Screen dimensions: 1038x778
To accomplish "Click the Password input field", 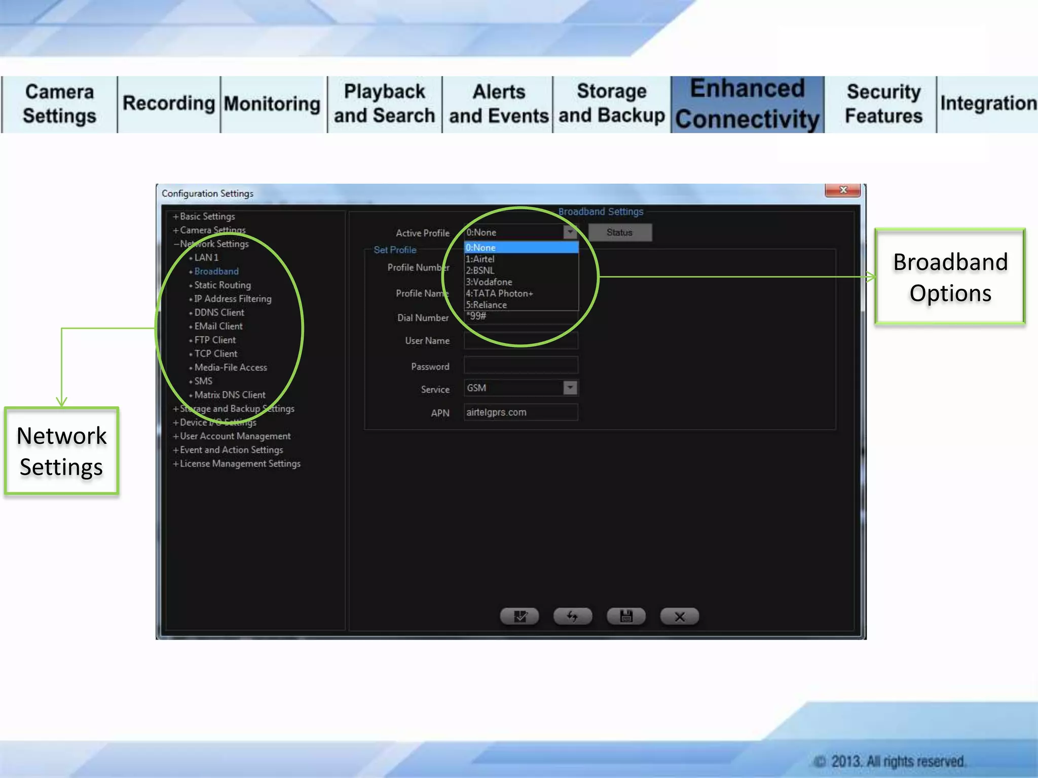I will 521,365.
